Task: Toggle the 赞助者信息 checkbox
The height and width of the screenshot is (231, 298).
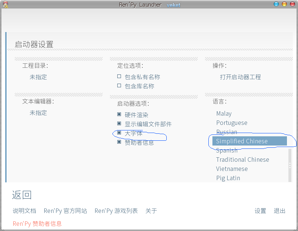Action: (x=119, y=142)
